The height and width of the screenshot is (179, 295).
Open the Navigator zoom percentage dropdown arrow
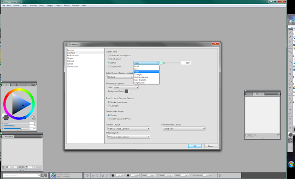(x=16, y=167)
